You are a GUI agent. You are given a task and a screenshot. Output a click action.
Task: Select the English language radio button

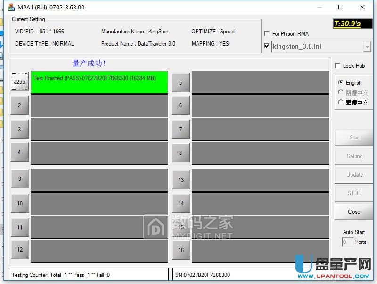pos(340,82)
